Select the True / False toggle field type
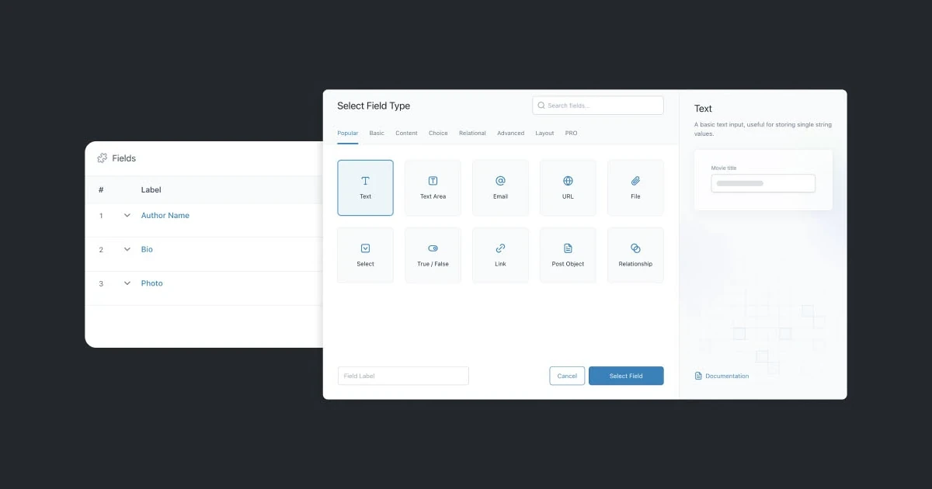Image resolution: width=932 pixels, height=489 pixels. click(x=433, y=255)
